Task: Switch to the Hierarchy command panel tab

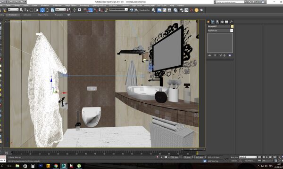Action: 217,22
